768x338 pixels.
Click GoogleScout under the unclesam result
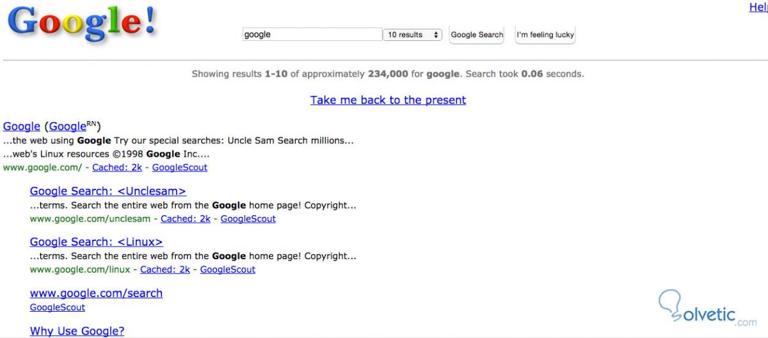pos(248,219)
